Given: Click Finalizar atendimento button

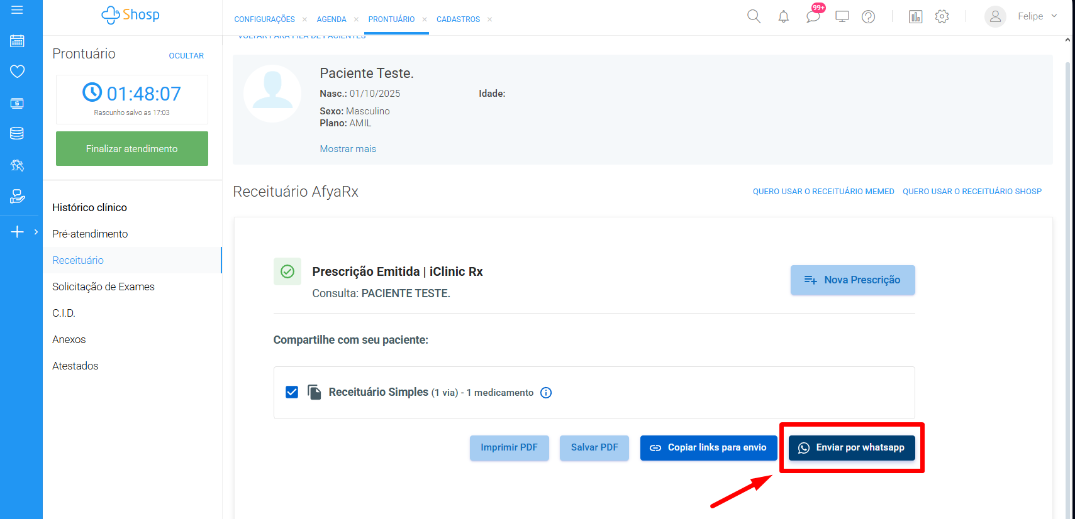Looking at the screenshot, I should (x=132, y=149).
